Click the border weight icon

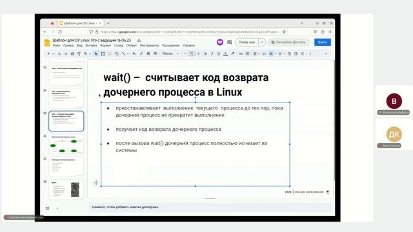click(148, 53)
